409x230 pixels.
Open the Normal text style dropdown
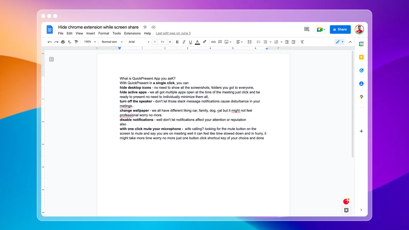click(112, 42)
